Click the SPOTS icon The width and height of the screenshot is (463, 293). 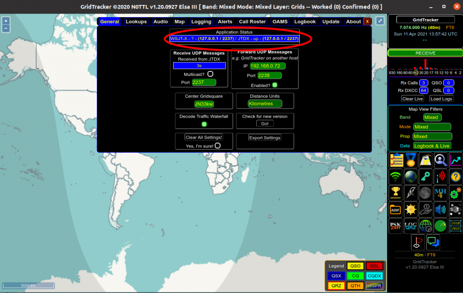click(455, 209)
